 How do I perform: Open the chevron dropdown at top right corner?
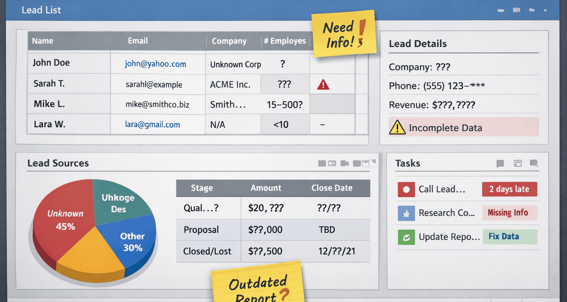[545, 10]
